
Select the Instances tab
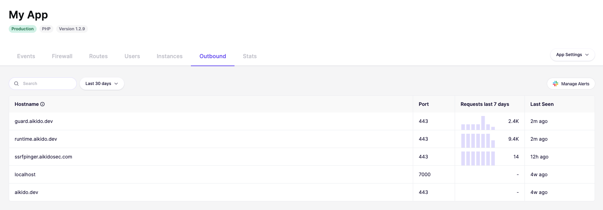[170, 56]
